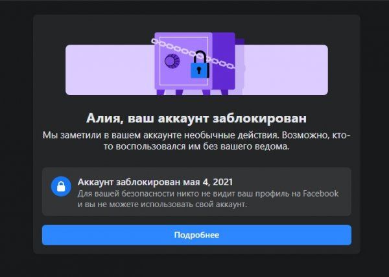Click the light purple banner right area
Viewport: 389px width, 277px height.
pos(287,70)
